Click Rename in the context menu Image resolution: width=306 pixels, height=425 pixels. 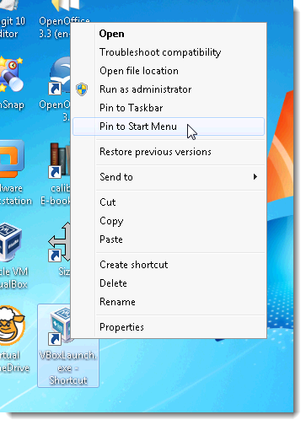[168, 302]
